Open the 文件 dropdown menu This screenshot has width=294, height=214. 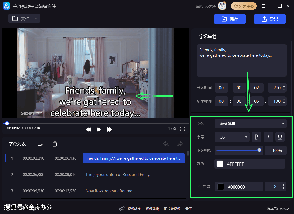tap(24, 18)
